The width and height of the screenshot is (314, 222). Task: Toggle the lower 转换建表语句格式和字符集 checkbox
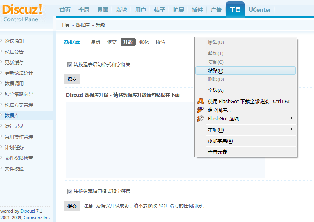coord(70,191)
